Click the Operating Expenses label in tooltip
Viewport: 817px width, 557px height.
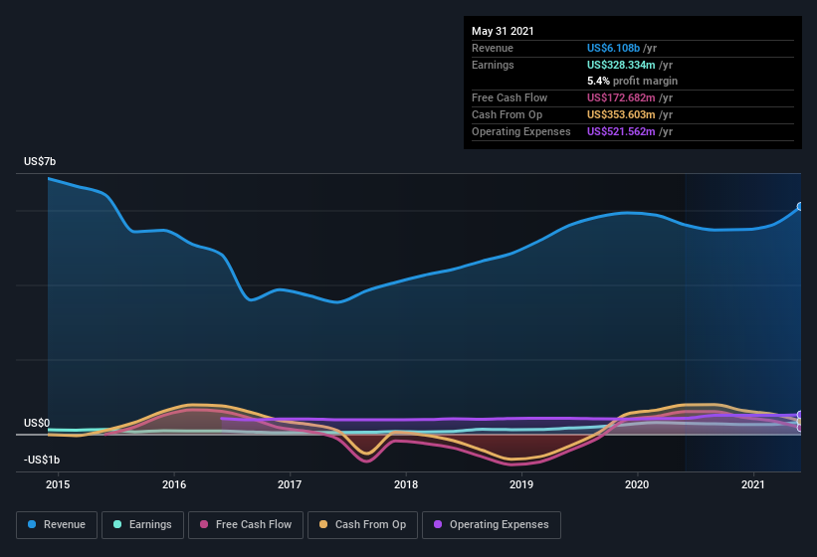(x=521, y=131)
